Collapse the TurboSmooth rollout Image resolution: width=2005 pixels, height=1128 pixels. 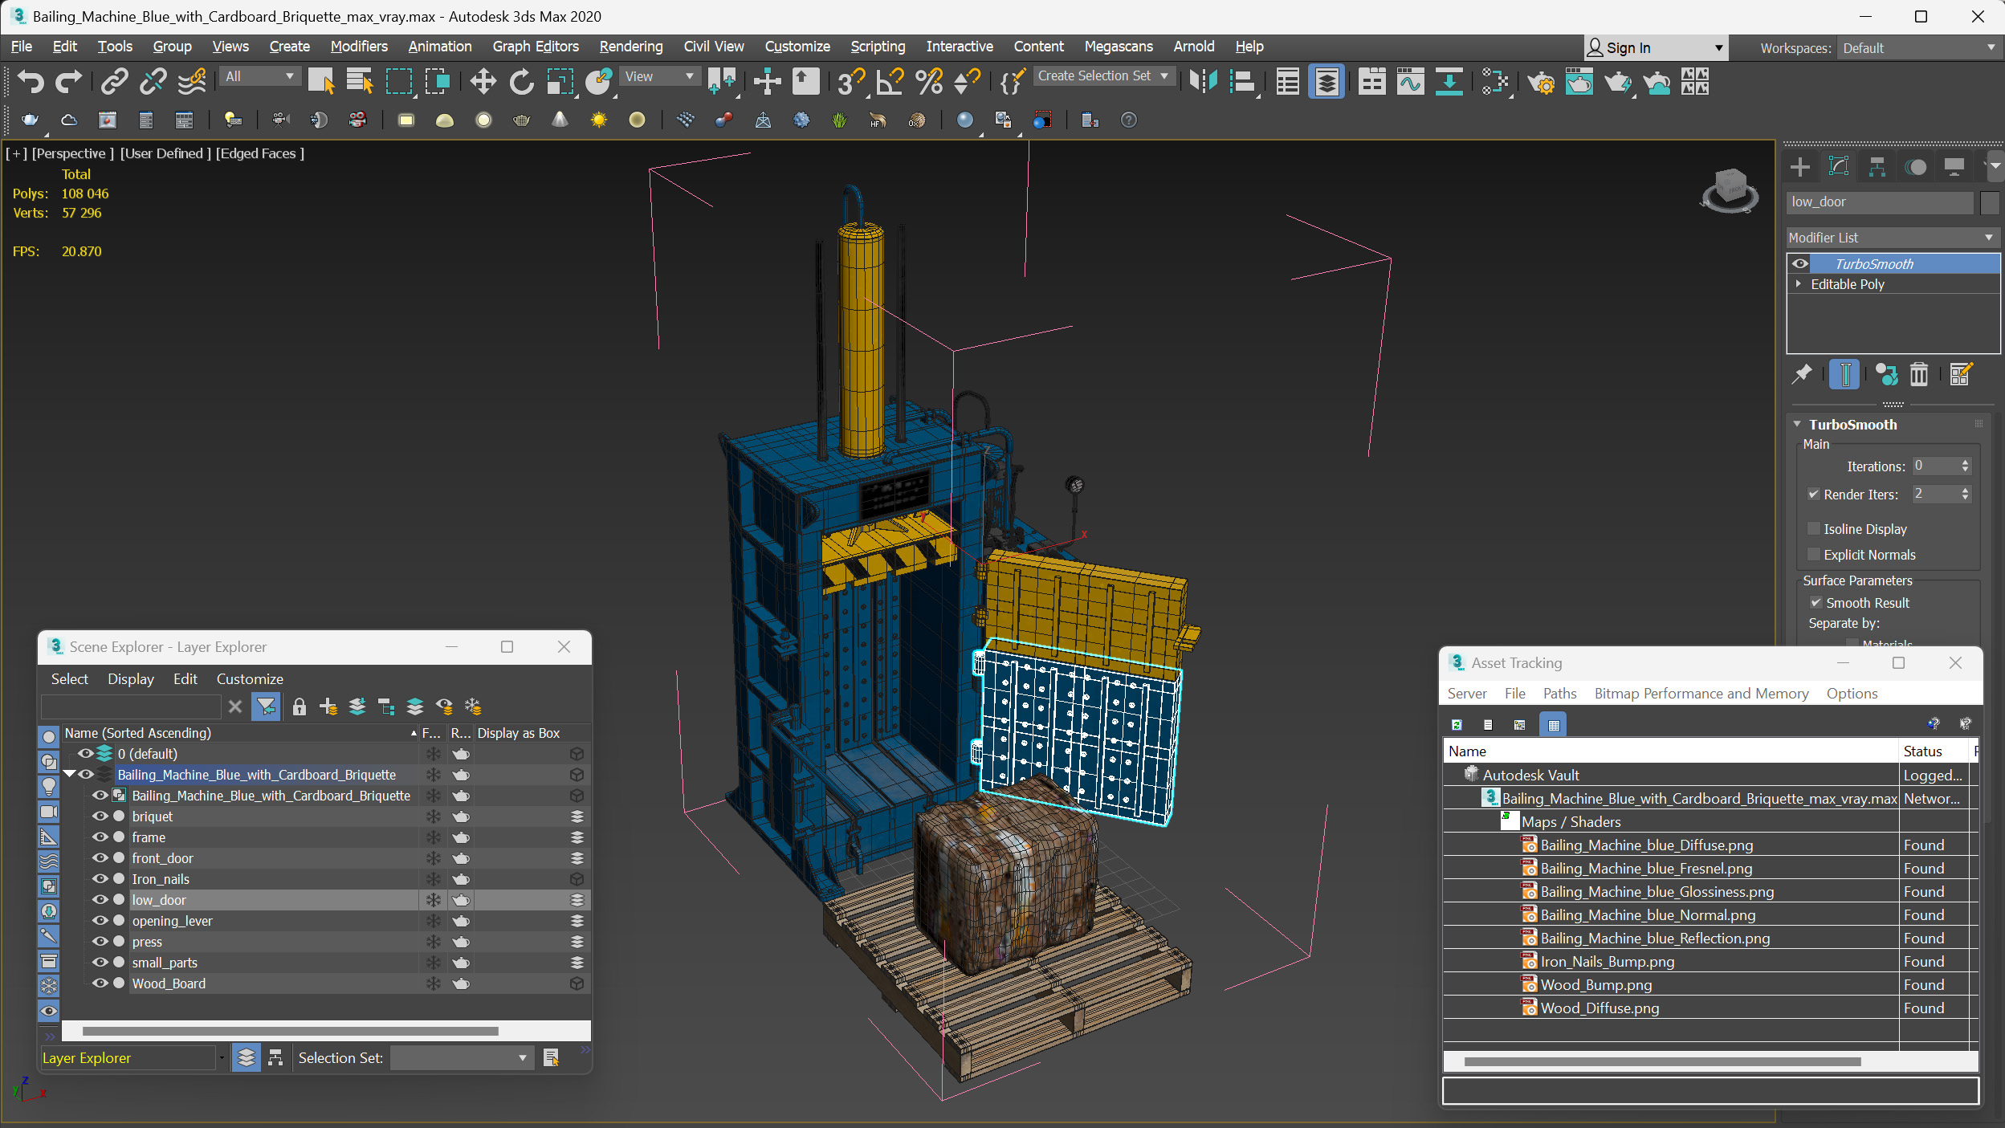[x=1797, y=424]
